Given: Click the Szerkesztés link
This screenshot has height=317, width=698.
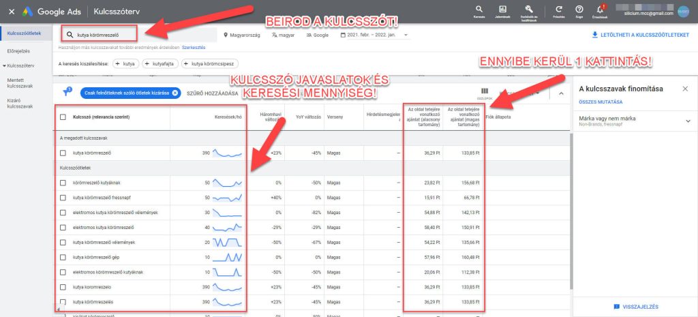Looking at the screenshot, I should pyautogui.click(x=193, y=47).
